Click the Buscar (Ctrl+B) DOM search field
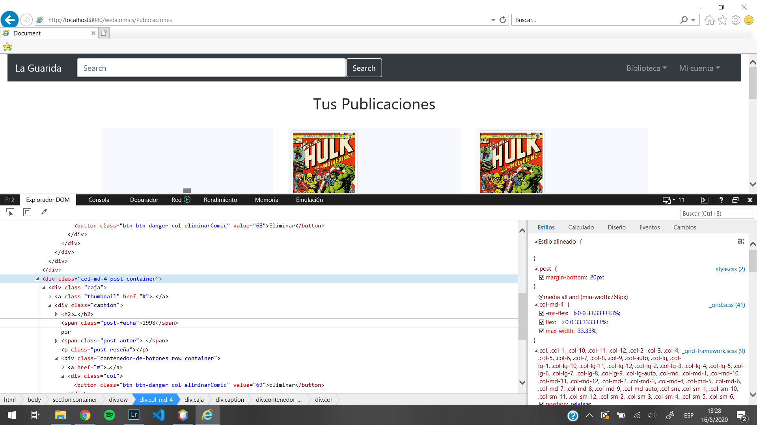The image size is (757, 425). (x=717, y=214)
